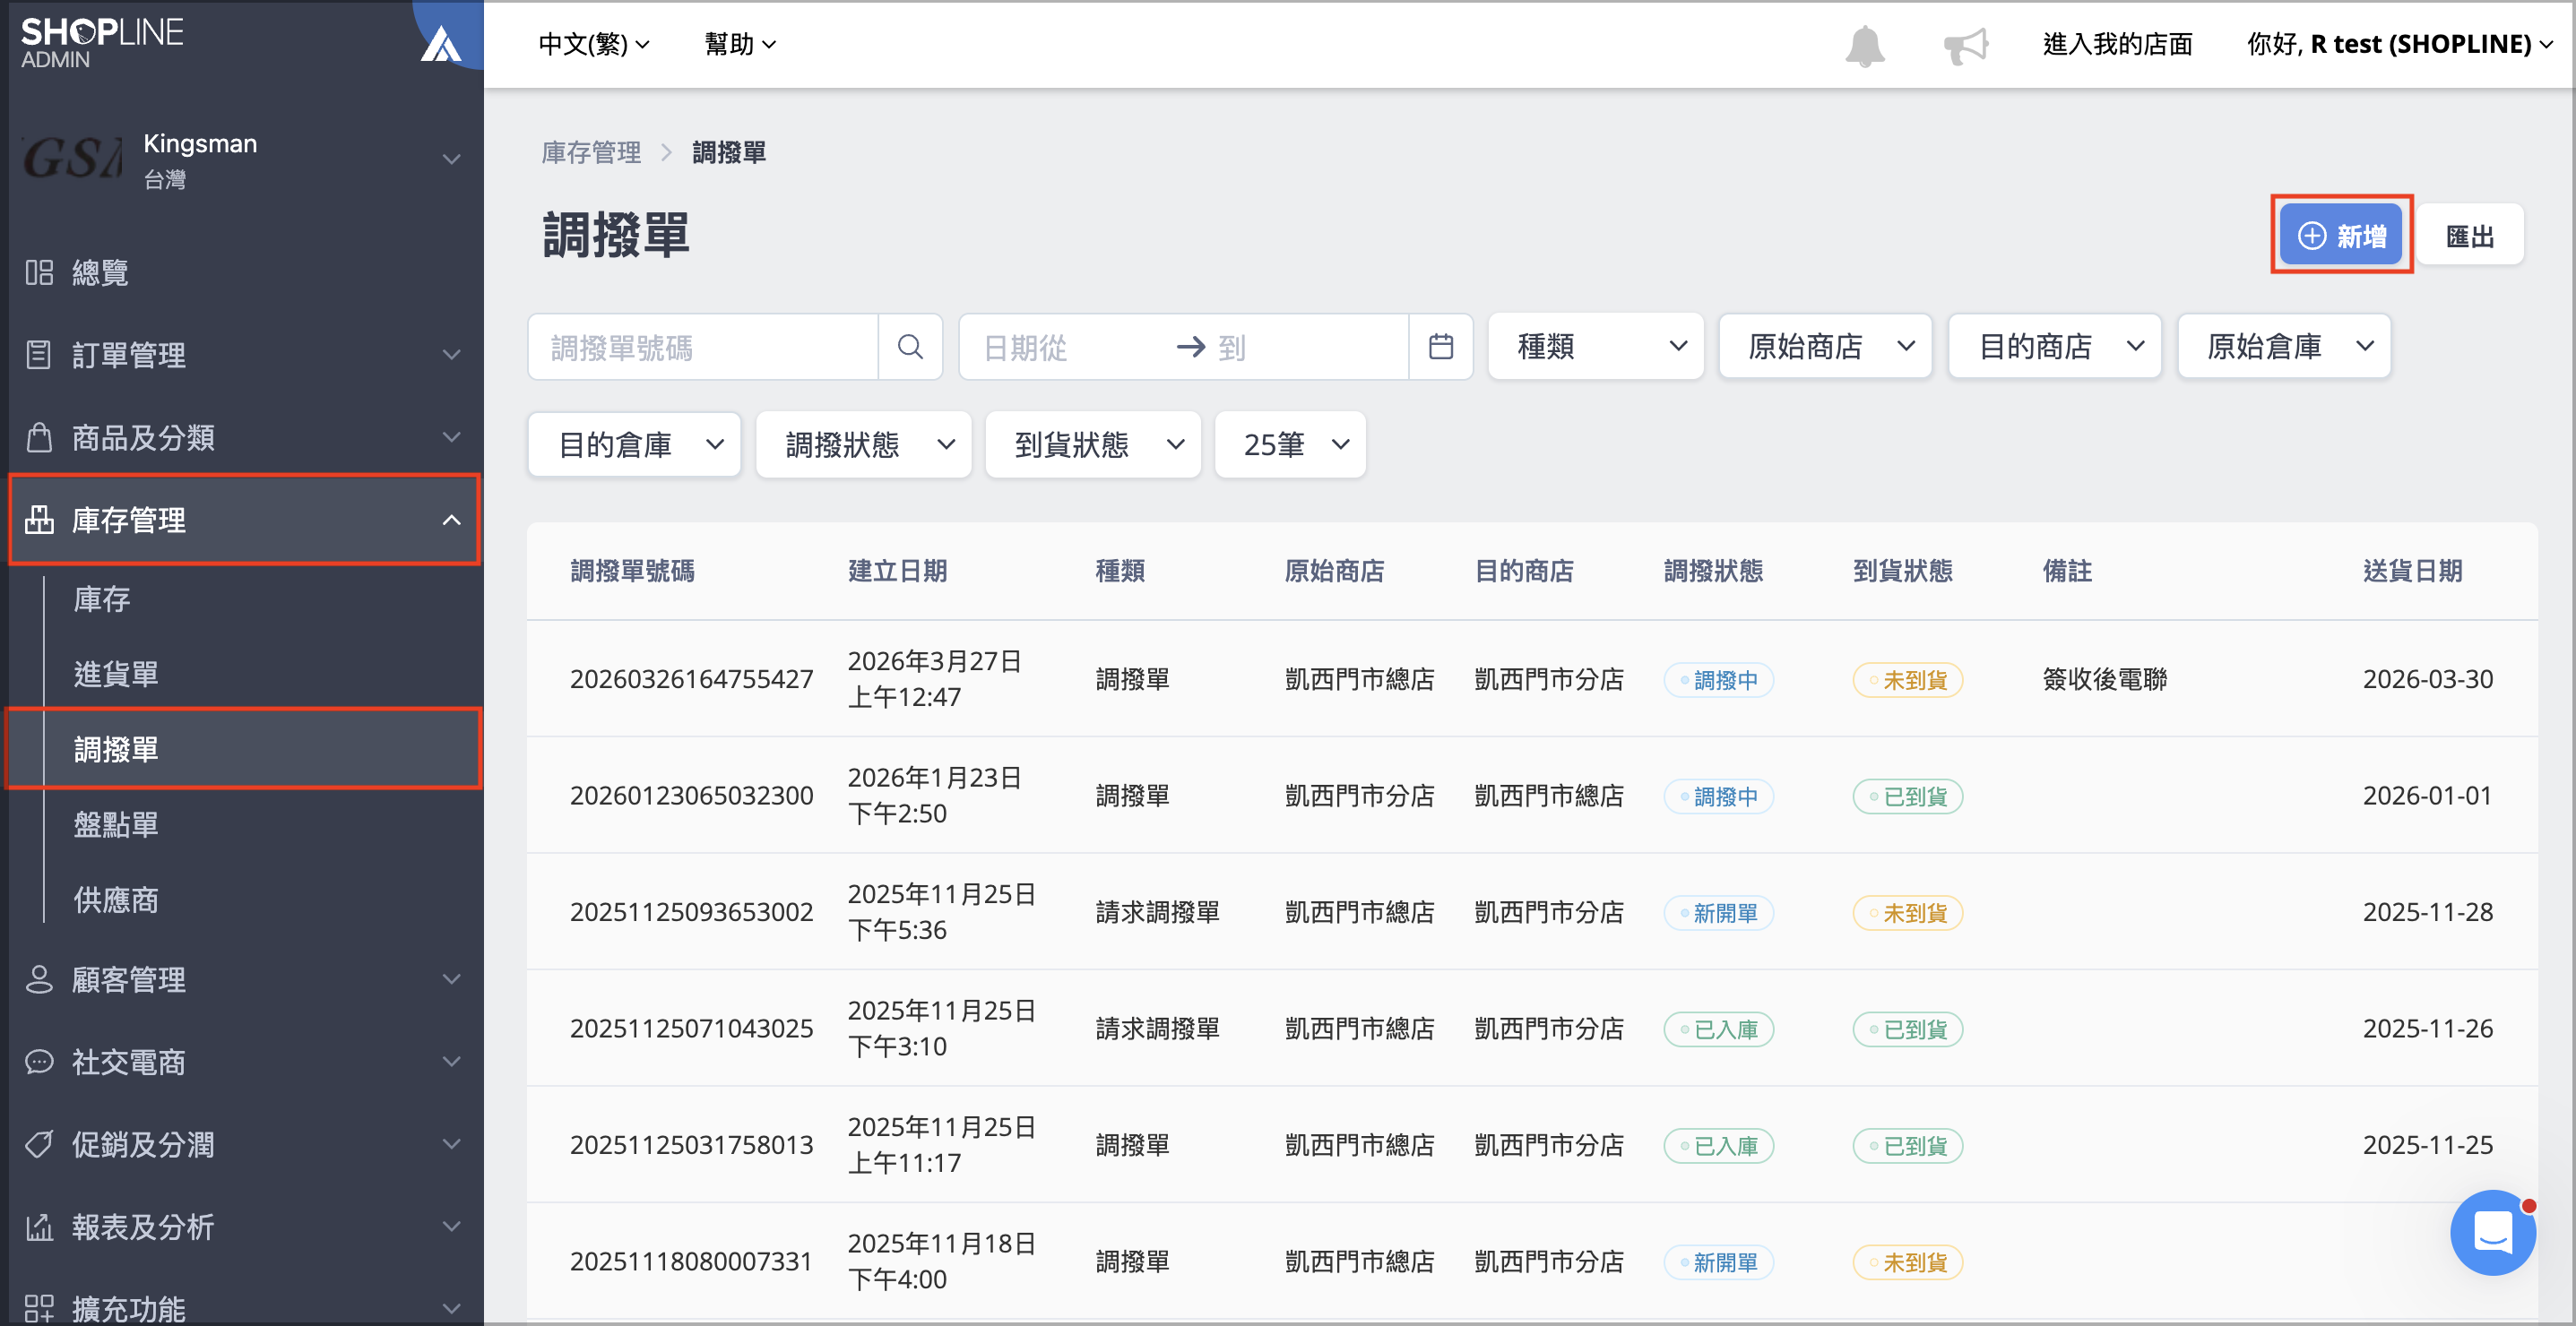The width and height of the screenshot is (2576, 1326).
Task: Expand the Kingsman store switcher
Action: coord(452,159)
